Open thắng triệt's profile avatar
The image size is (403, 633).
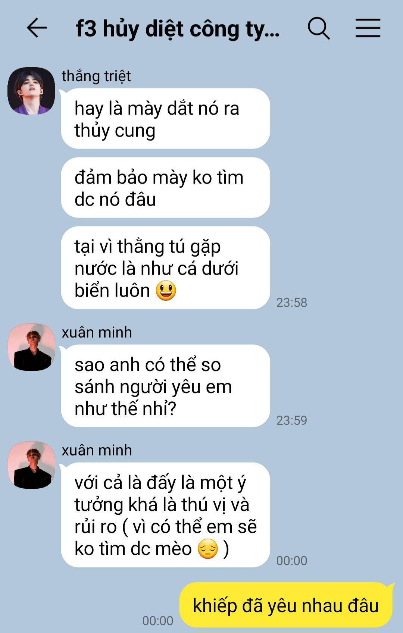pos(31,91)
